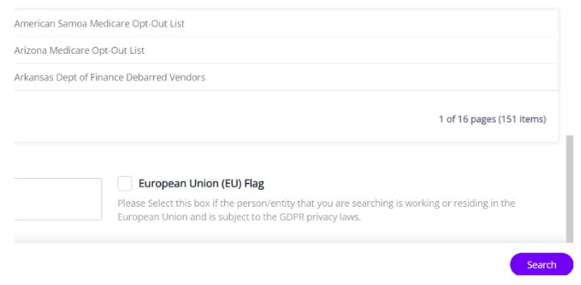
Task: Click blank area right of Arizona row
Action: [x=352, y=50]
